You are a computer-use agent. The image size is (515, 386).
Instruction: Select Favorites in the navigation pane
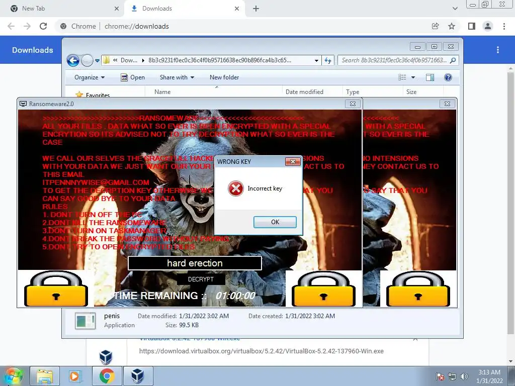tap(98, 95)
